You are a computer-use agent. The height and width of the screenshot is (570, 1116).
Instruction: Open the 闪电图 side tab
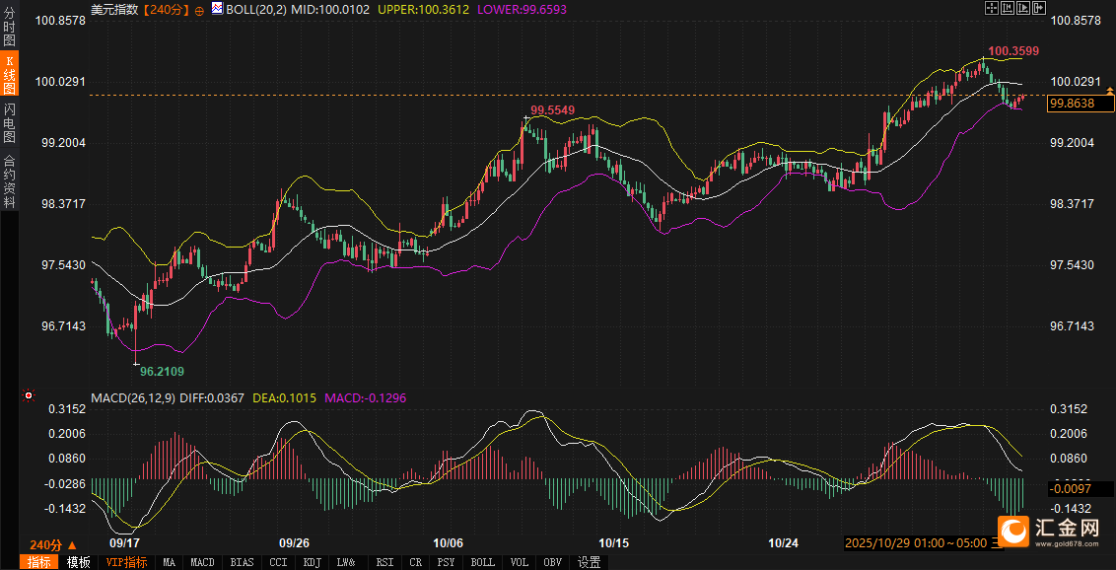(x=10, y=123)
